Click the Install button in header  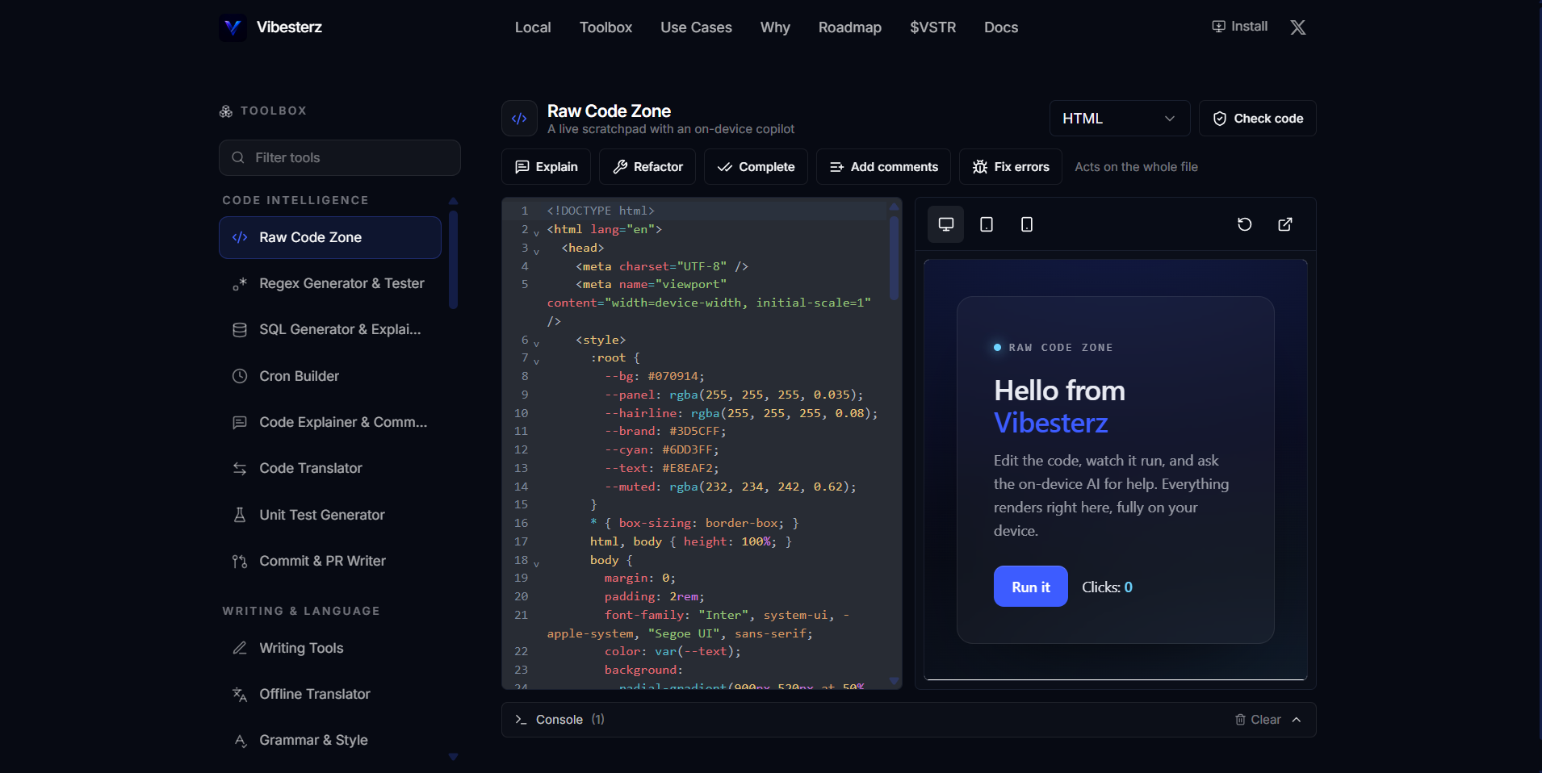(1240, 27)
